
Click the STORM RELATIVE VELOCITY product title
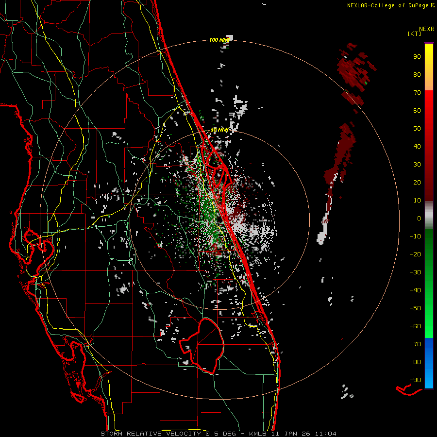tap(152, 434)
